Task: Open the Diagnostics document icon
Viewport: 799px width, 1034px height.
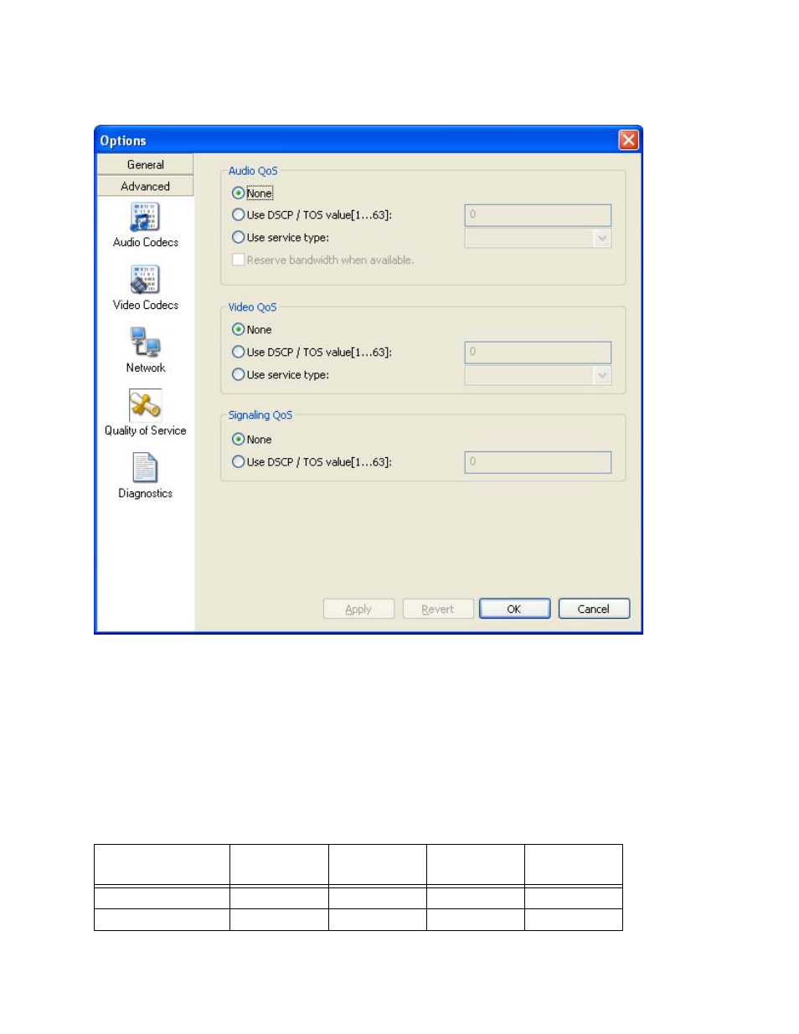Action: (145, 469)
